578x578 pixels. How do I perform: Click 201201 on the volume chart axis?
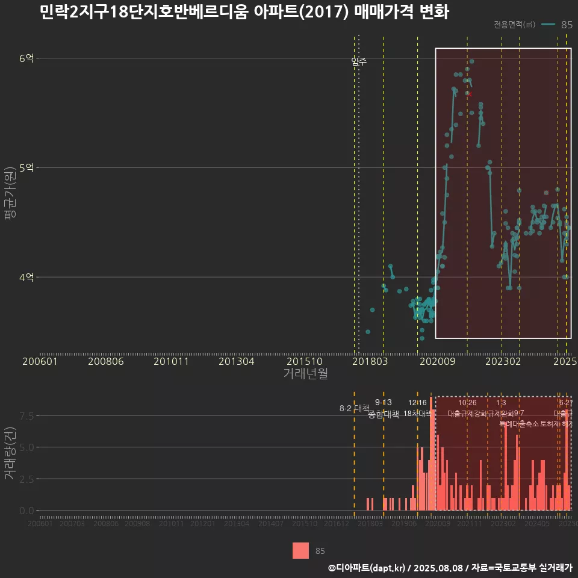point(202,523)
